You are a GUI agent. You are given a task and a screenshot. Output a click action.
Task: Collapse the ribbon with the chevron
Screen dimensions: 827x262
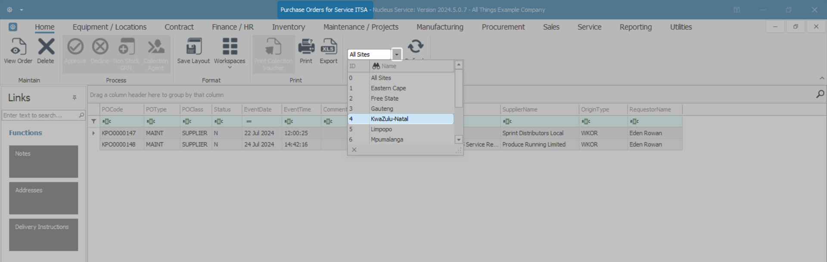tap(822, 78)
